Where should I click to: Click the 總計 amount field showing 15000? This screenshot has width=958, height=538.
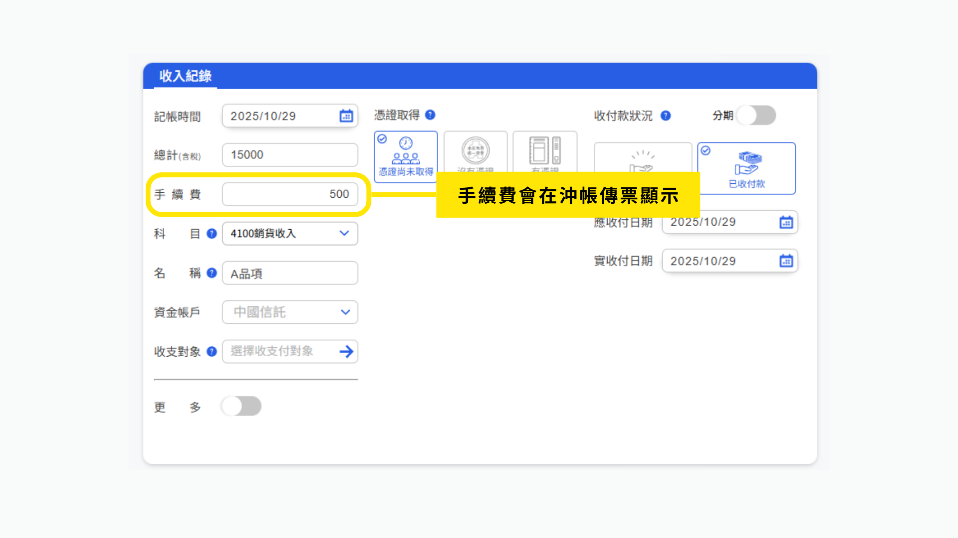coord(290,155)
